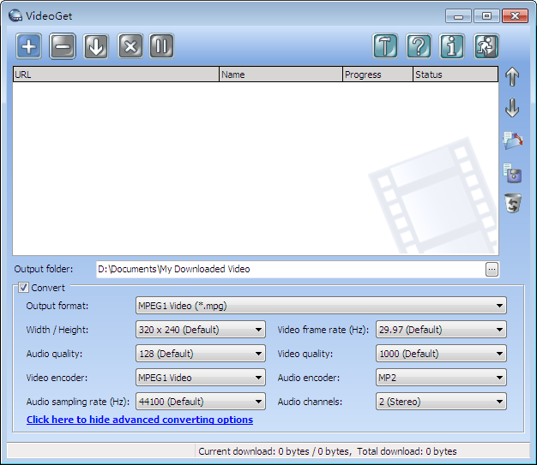Move item up with the up arrow icon
This screenshot has width=537, height=465.
coord(512,76)
